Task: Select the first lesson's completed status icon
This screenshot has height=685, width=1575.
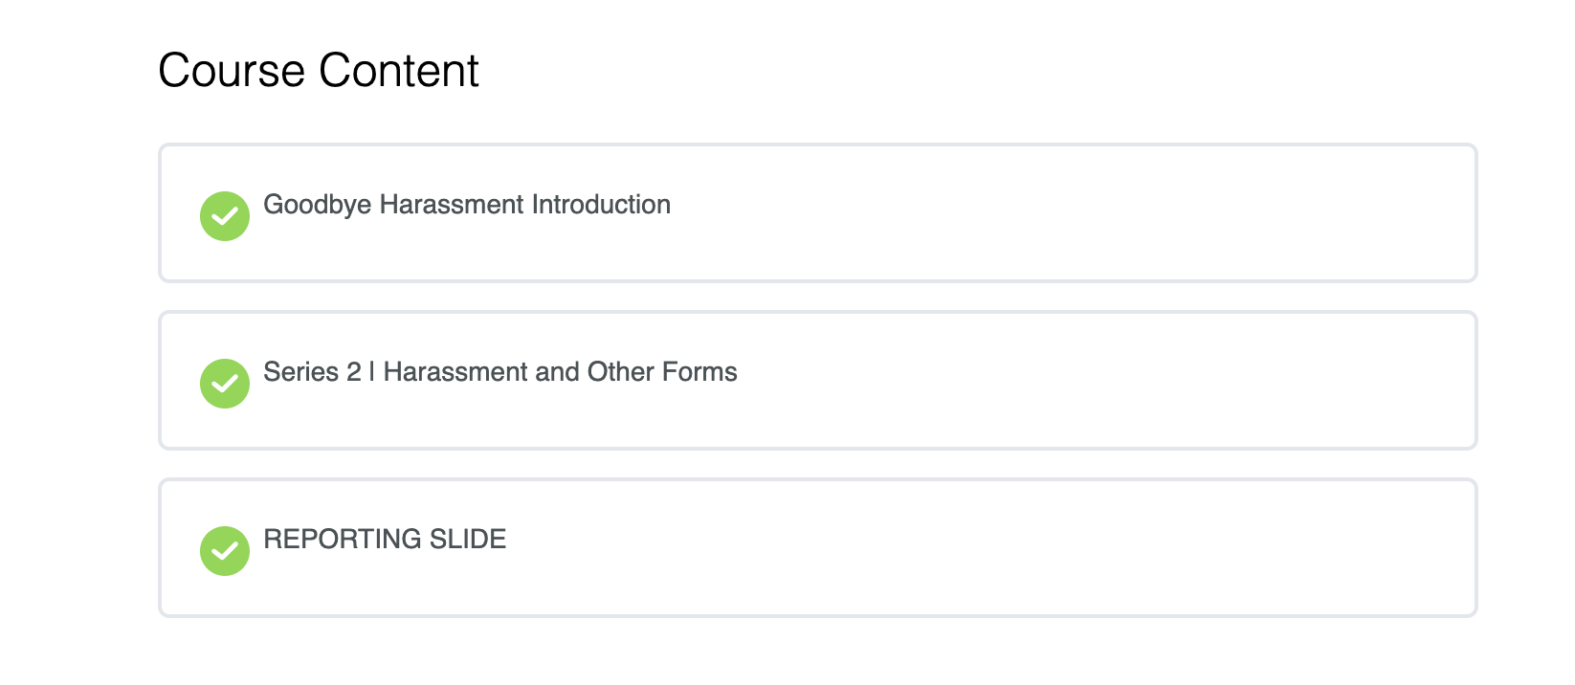Action: pyautogui.click(x=225, y=216)
